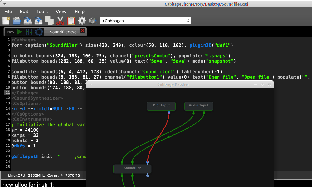
Task: Toggle audio with the speaker icon
Action: pyautogui.click(x=92, y=21)
